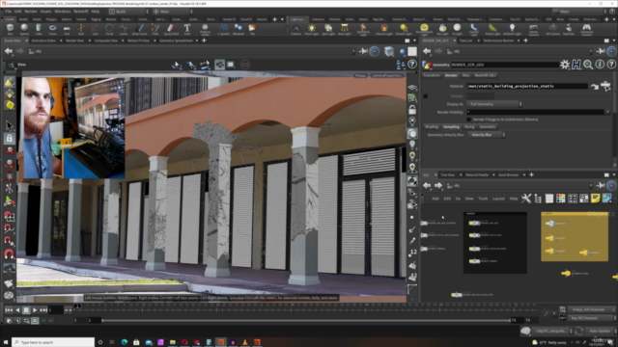Add a Portal Light from the shelf
Viewport: 618px width, 347px height.
(x=492, y=29)
